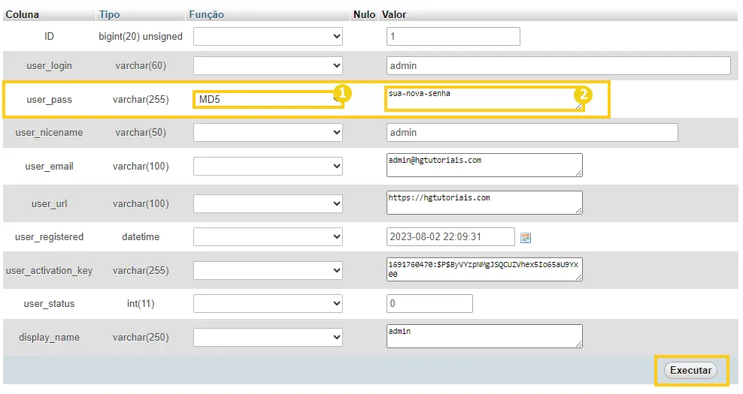This screenshot has width=743, height=394.
Task: Open function dropdown for user_login row
Action: click(268, 66)
